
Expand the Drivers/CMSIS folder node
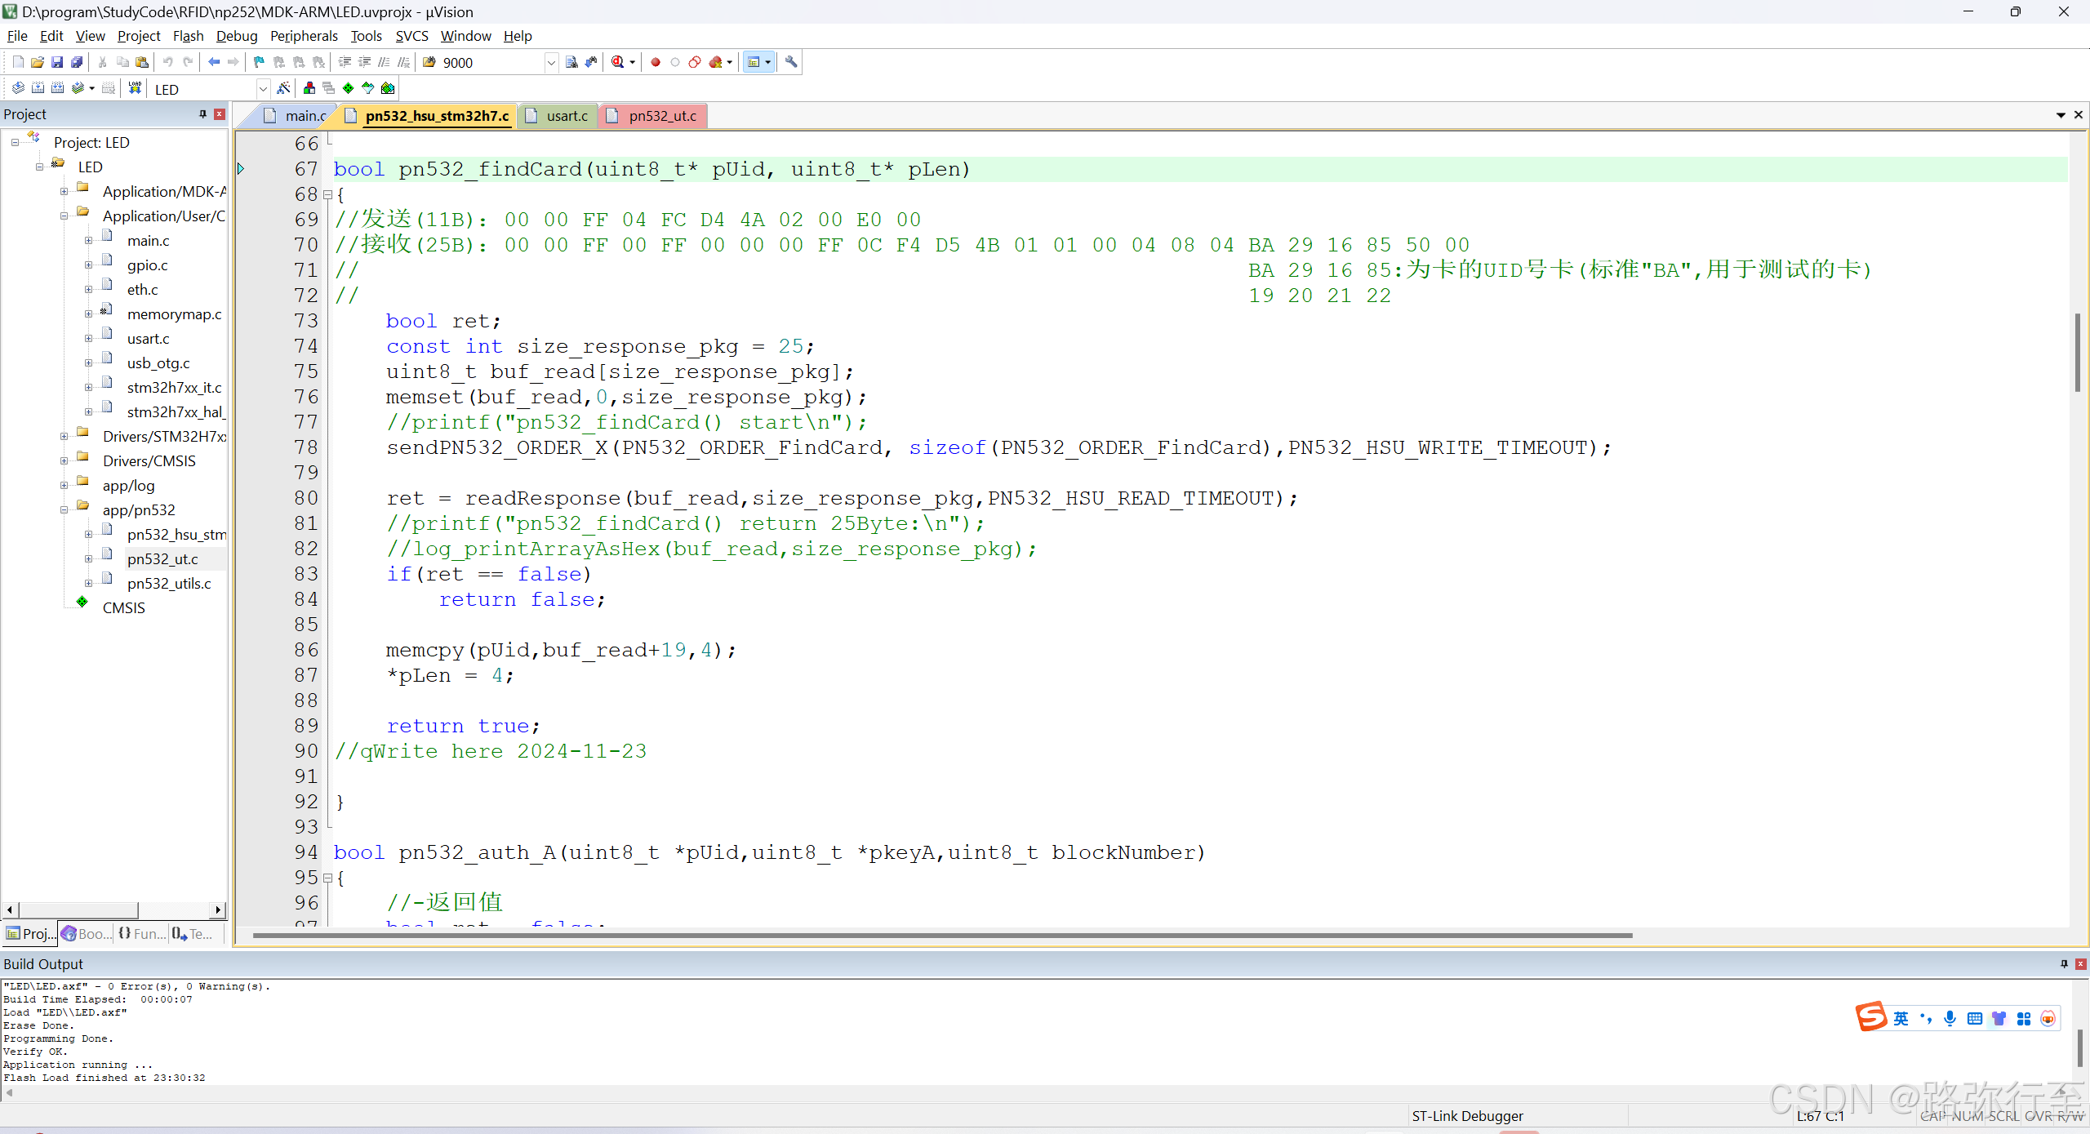pyautogui.click(x=64, y=461)
